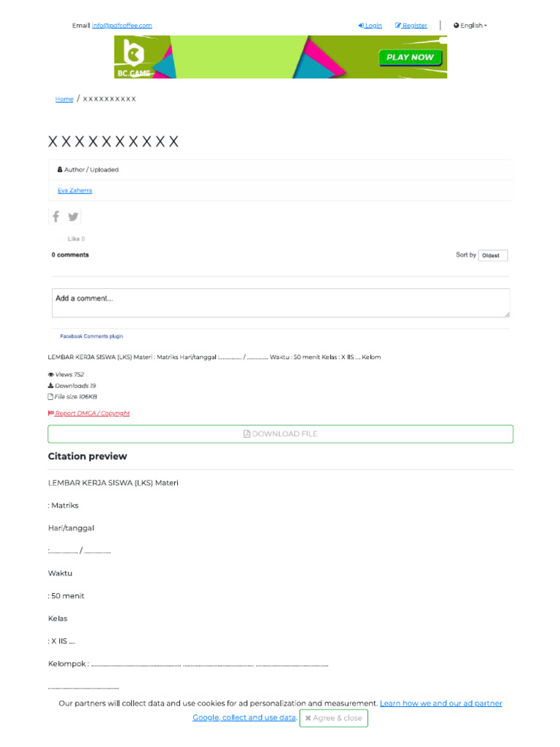
Task: Open Learn how we and our ad partner link
Action: 441,703
